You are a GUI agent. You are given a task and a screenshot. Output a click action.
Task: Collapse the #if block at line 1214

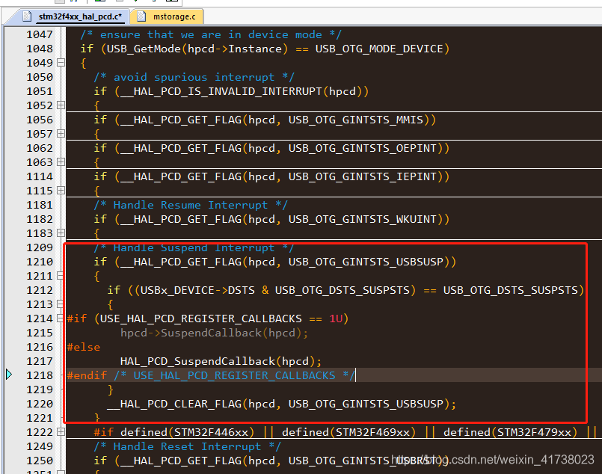(x=61, y=318)
